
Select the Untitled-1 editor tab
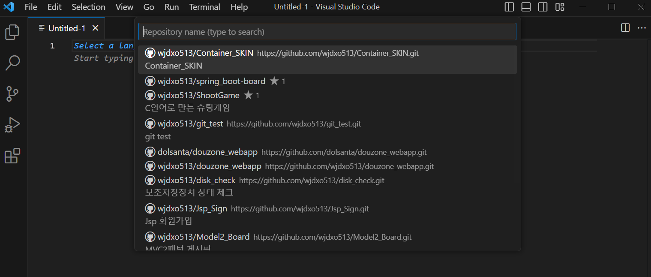coord(67,28)
